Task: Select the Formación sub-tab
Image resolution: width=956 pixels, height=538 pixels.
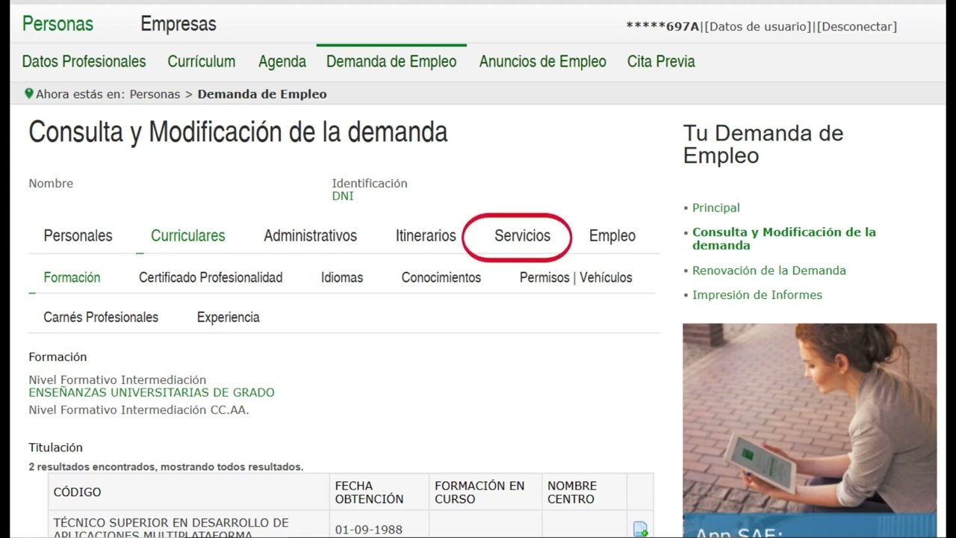Action: pos(72,277)
